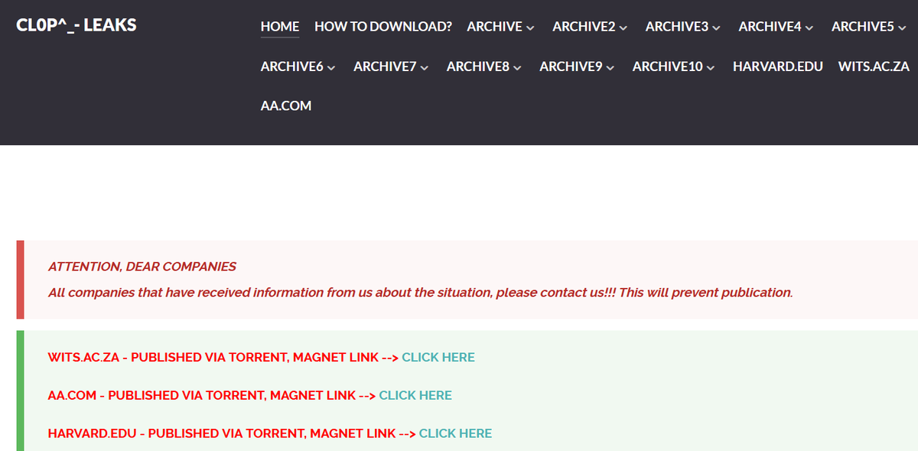
Task: Open the ARCHIVE10 menu item
Action: [668, 67]
